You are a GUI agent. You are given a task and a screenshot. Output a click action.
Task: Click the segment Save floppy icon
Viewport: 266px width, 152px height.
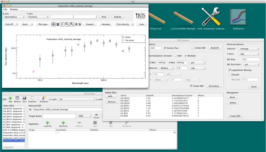pos(95,124)
